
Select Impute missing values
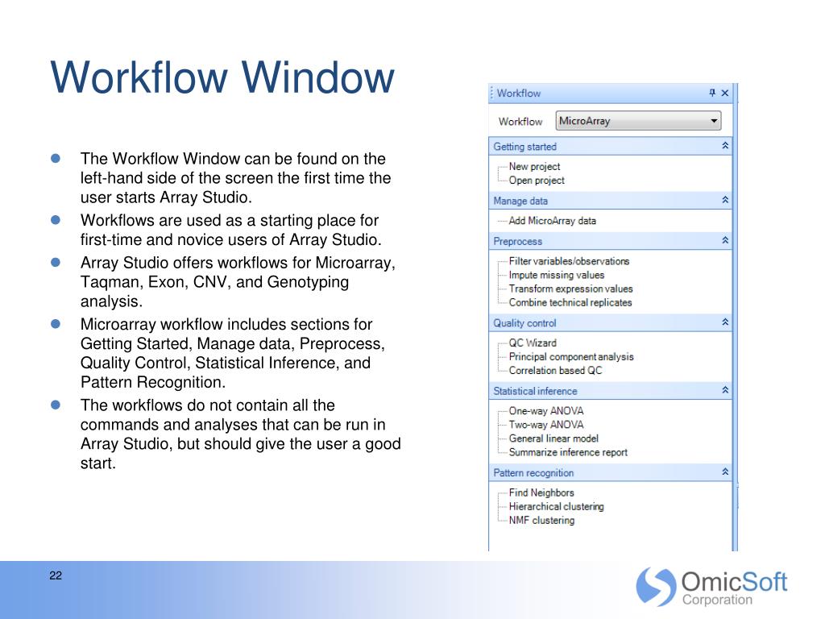(556, 275)
